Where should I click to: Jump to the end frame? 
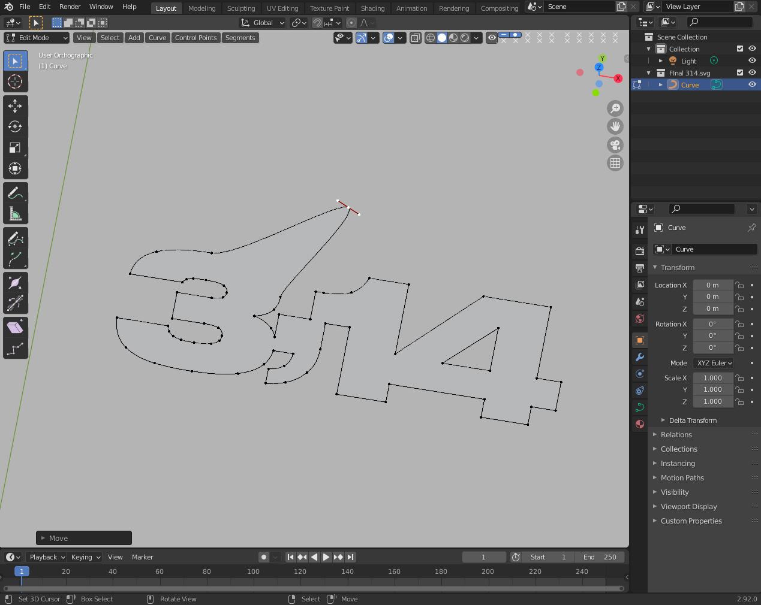coord(350,557)
